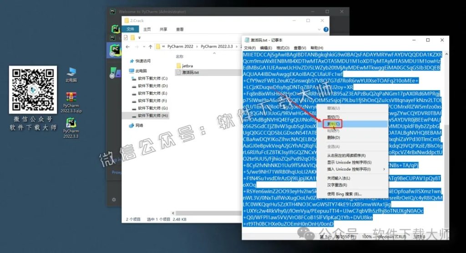Click the Notepad vertical scrollbar up arrow
466x253 pixels.
446,55
